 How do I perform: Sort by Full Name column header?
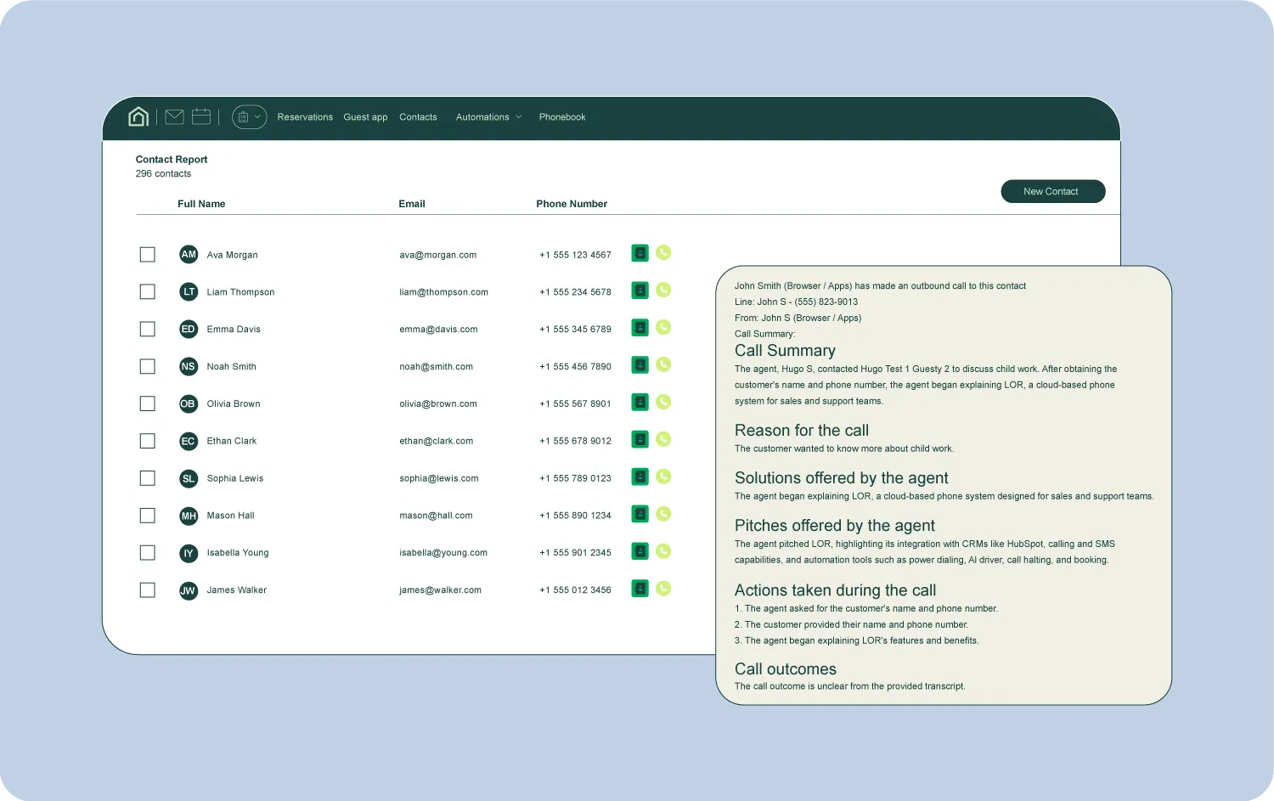coord(201,204)
